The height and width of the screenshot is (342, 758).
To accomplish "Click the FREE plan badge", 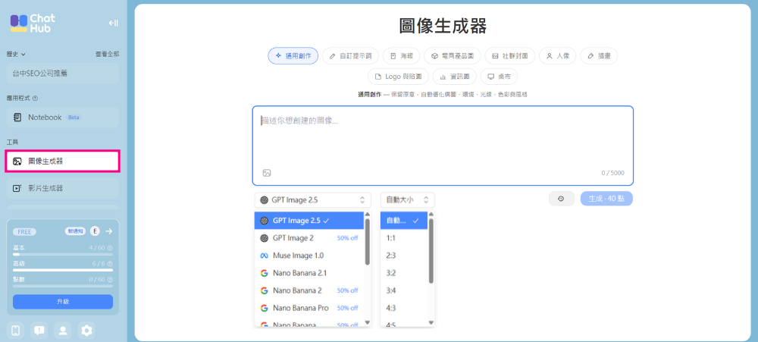I will [25, 232].
